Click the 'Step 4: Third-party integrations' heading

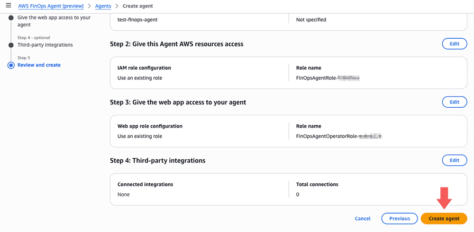pyautogui.click(x=158, y=161)
